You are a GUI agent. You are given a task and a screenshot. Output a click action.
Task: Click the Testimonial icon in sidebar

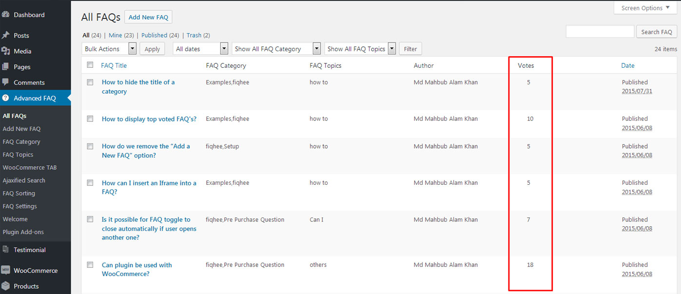click(x=5, y=250)
